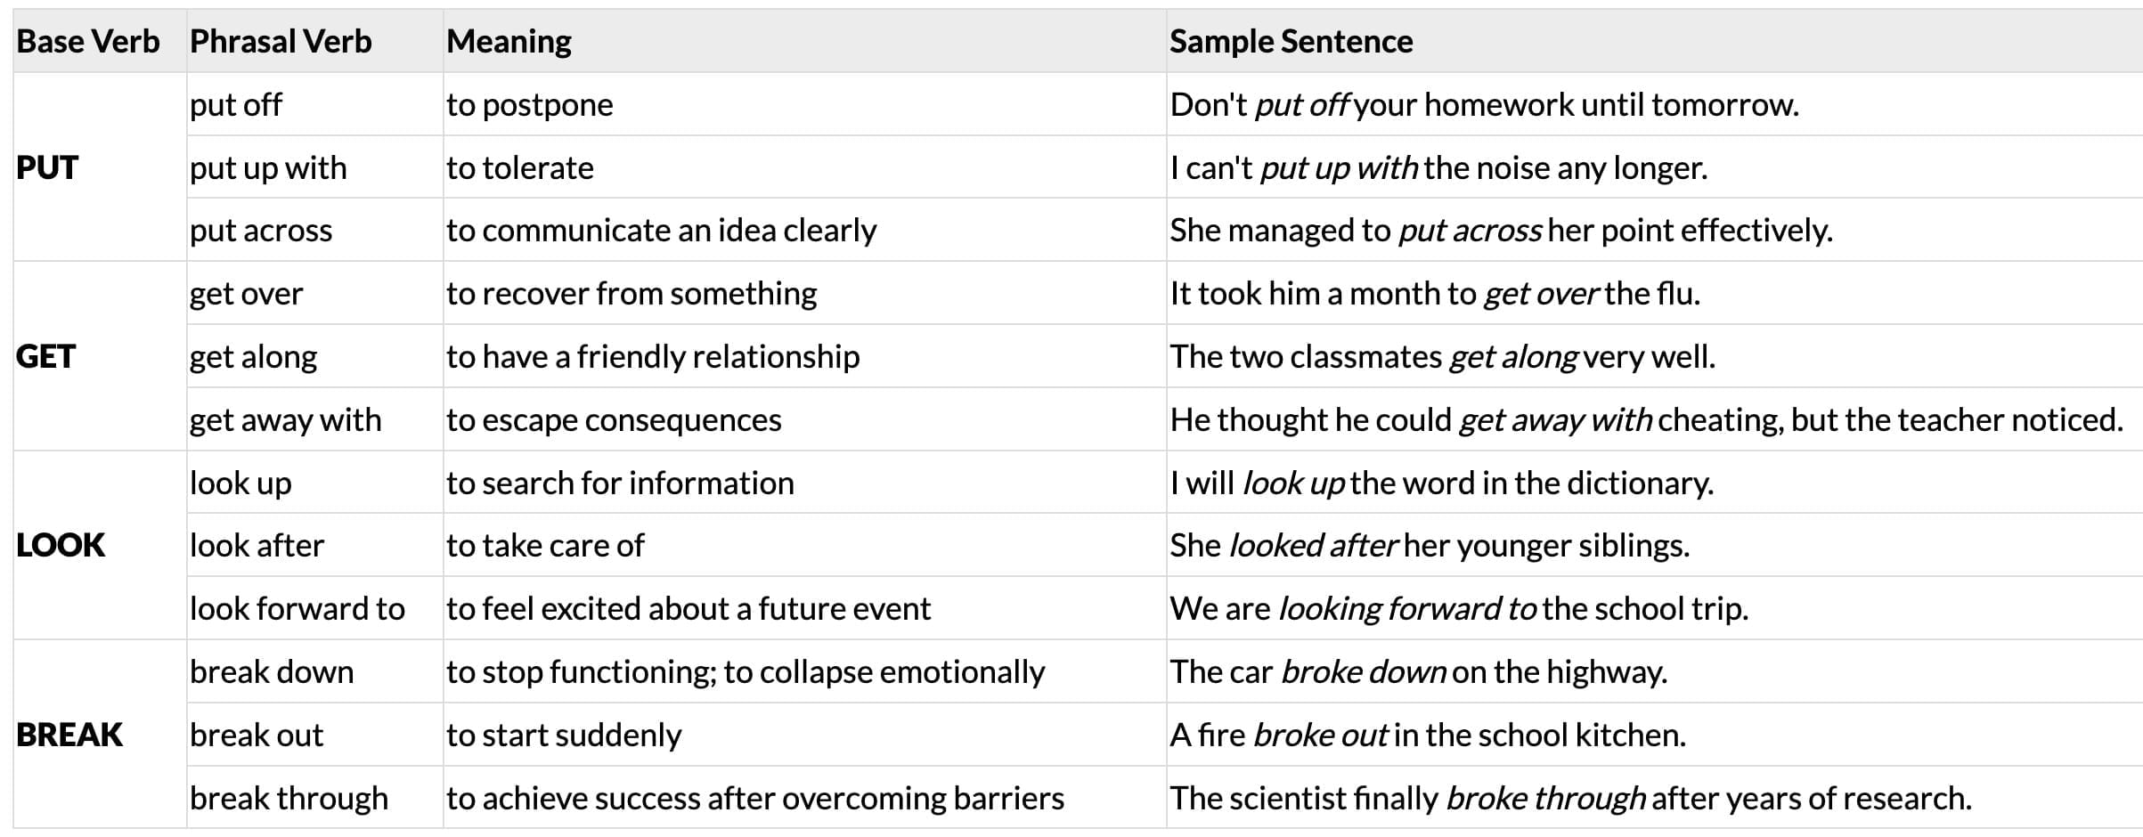Click the 'put off' phrasal verb cell
Viewport: 2143px width, 837px height.
[236, 105]
